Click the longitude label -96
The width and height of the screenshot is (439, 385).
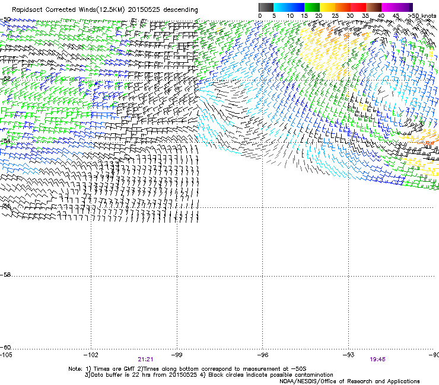[263, 355]
